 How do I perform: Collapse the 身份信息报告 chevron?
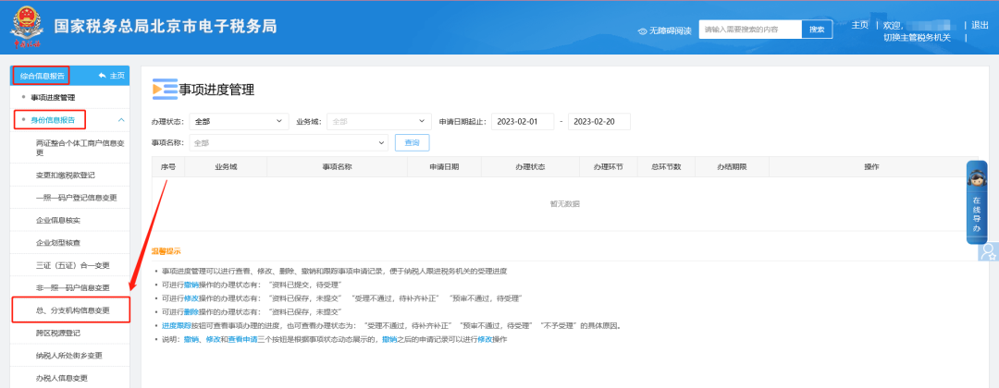[x=121, y=120]
